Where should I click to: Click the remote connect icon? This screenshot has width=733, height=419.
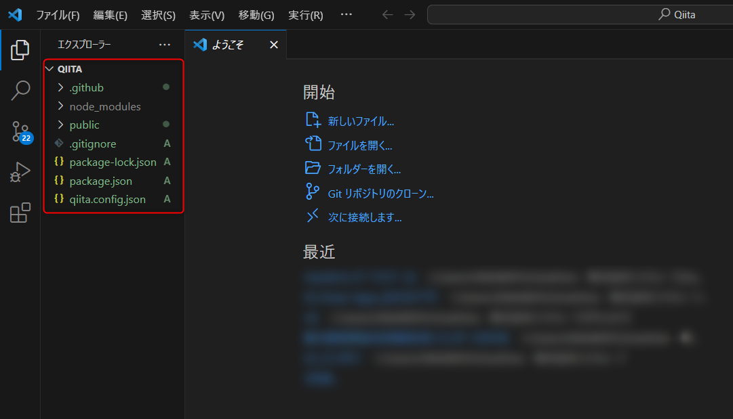click(313, 215)
